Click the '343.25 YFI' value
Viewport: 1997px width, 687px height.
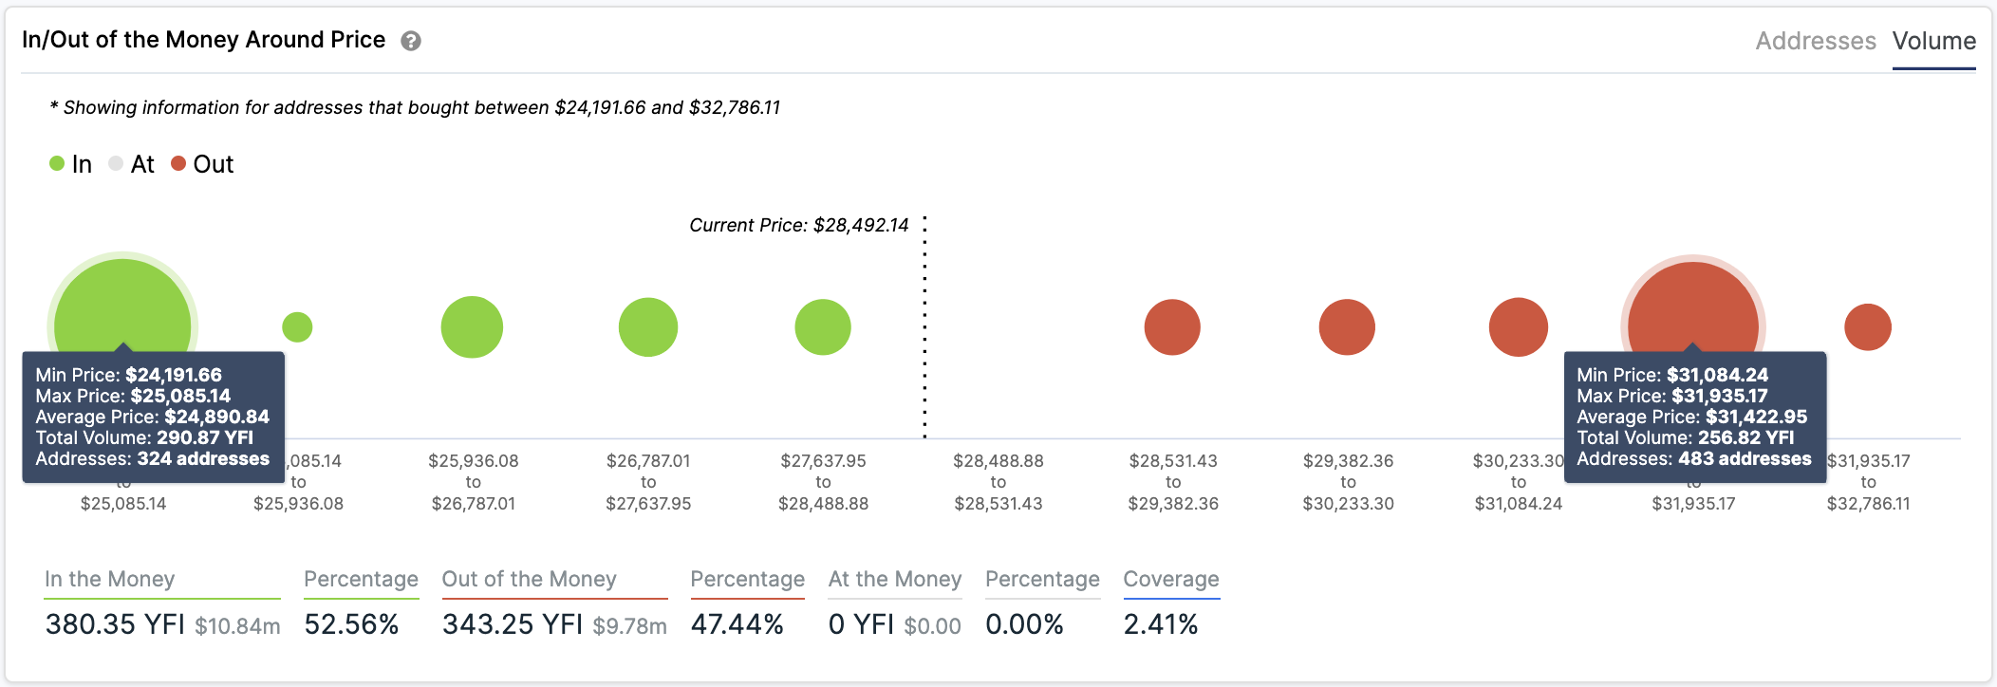click(x=513, y=624)
